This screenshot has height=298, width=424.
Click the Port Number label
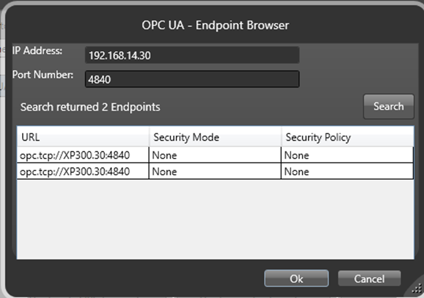point(43,75)
